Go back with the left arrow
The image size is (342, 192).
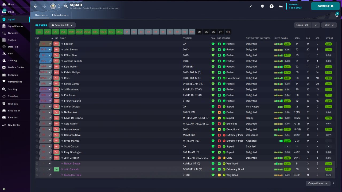click(36, 6)
